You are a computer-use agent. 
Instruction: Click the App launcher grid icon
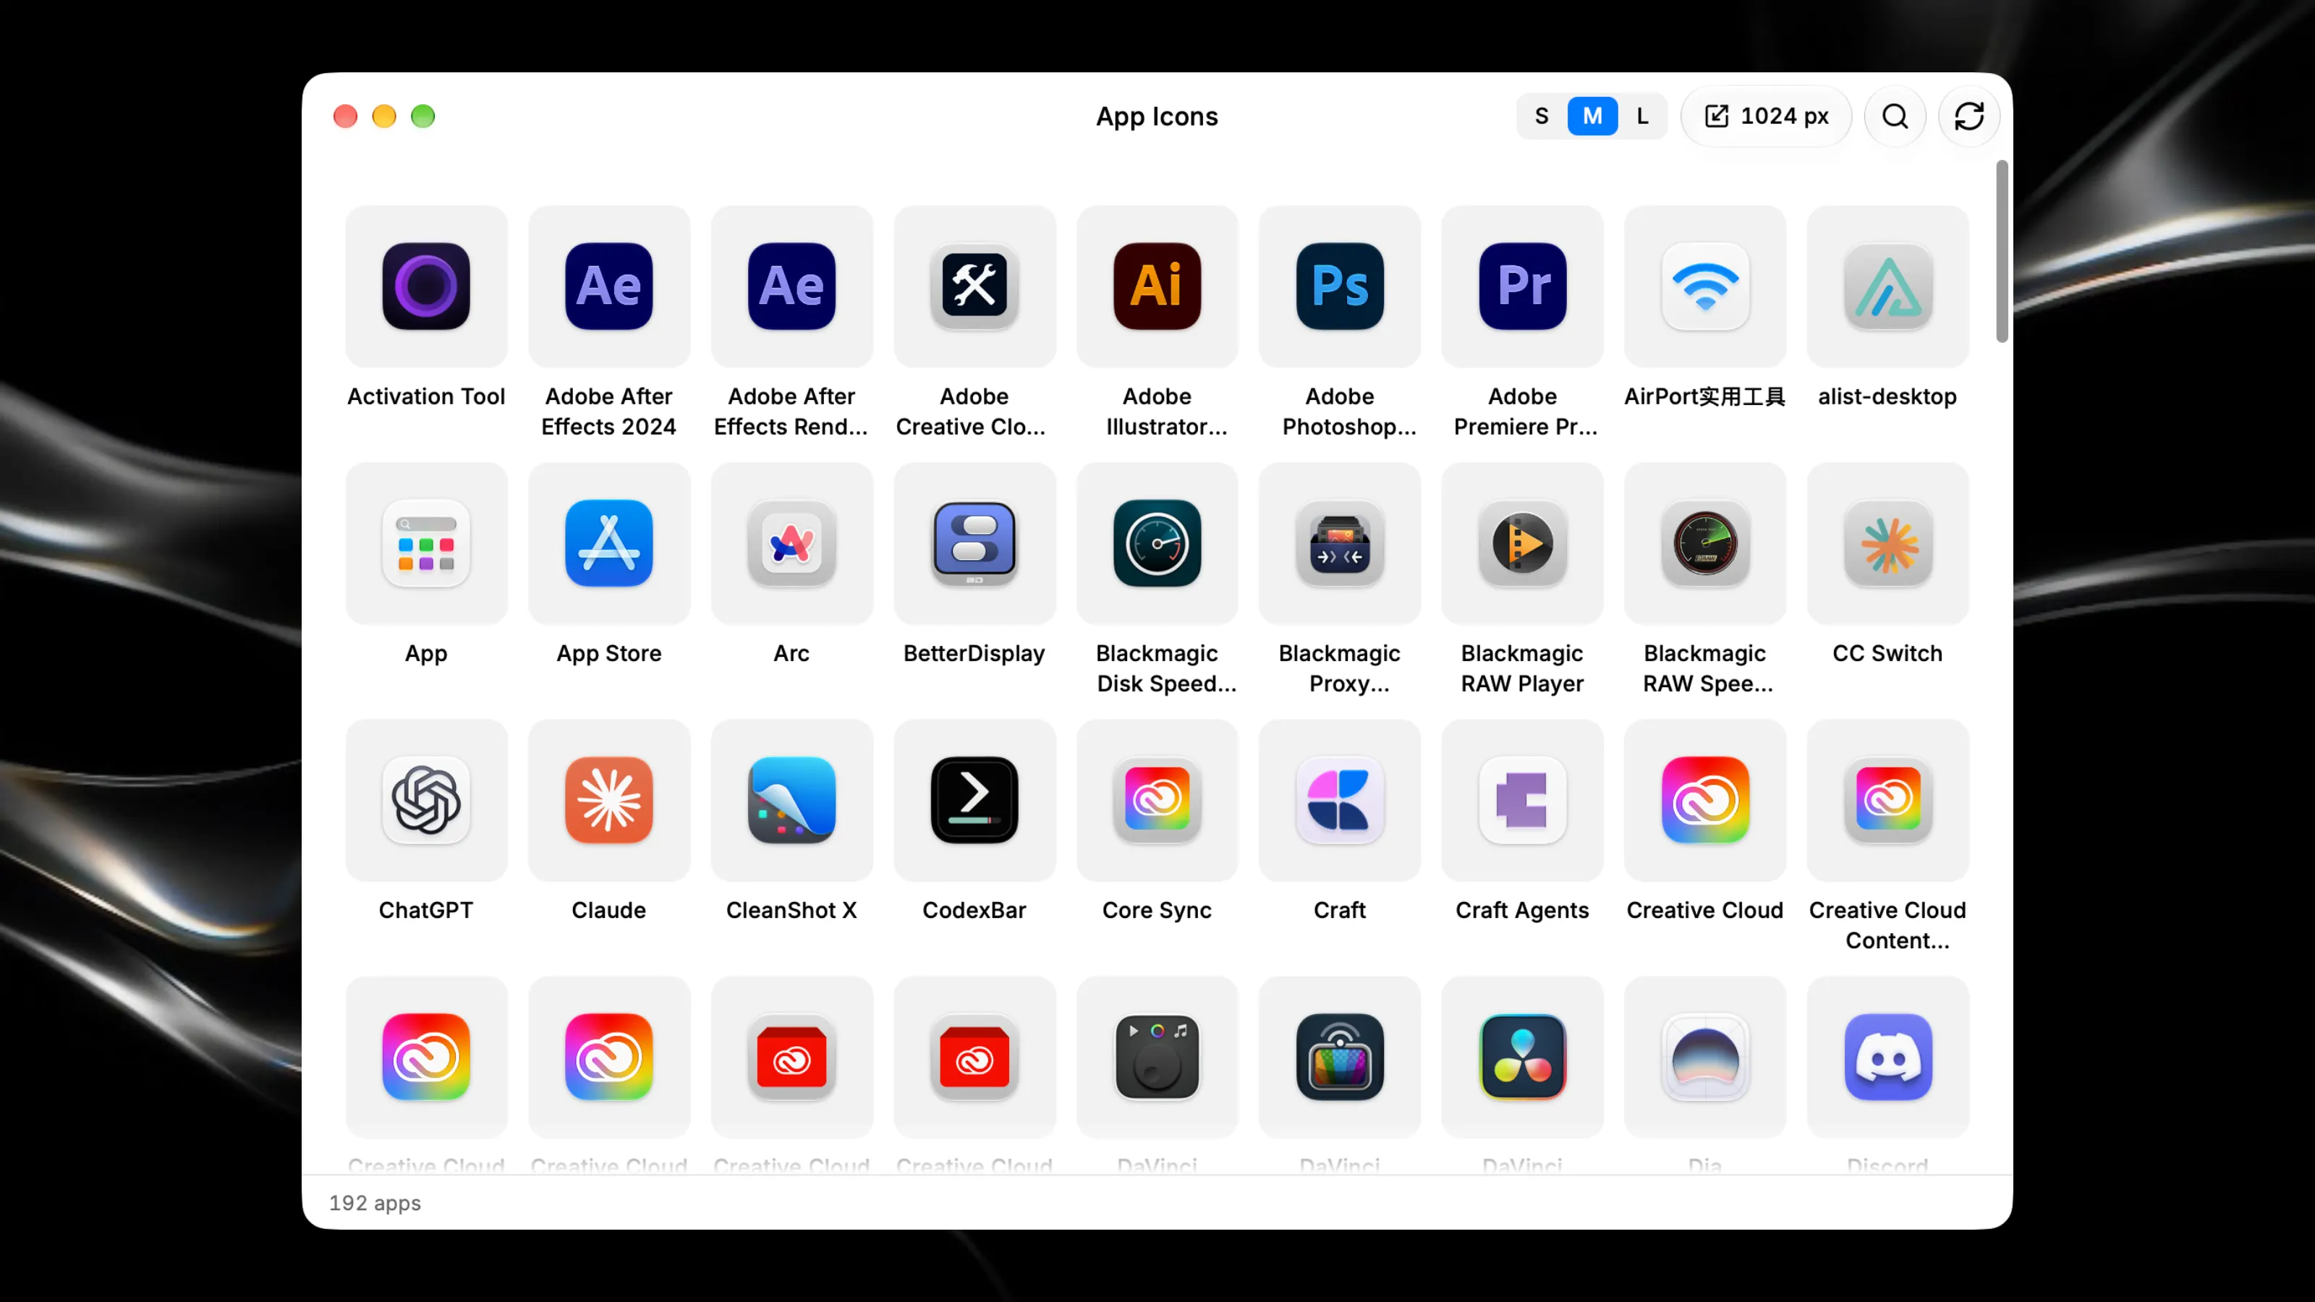pyautogui.click(x=426, y=542)
